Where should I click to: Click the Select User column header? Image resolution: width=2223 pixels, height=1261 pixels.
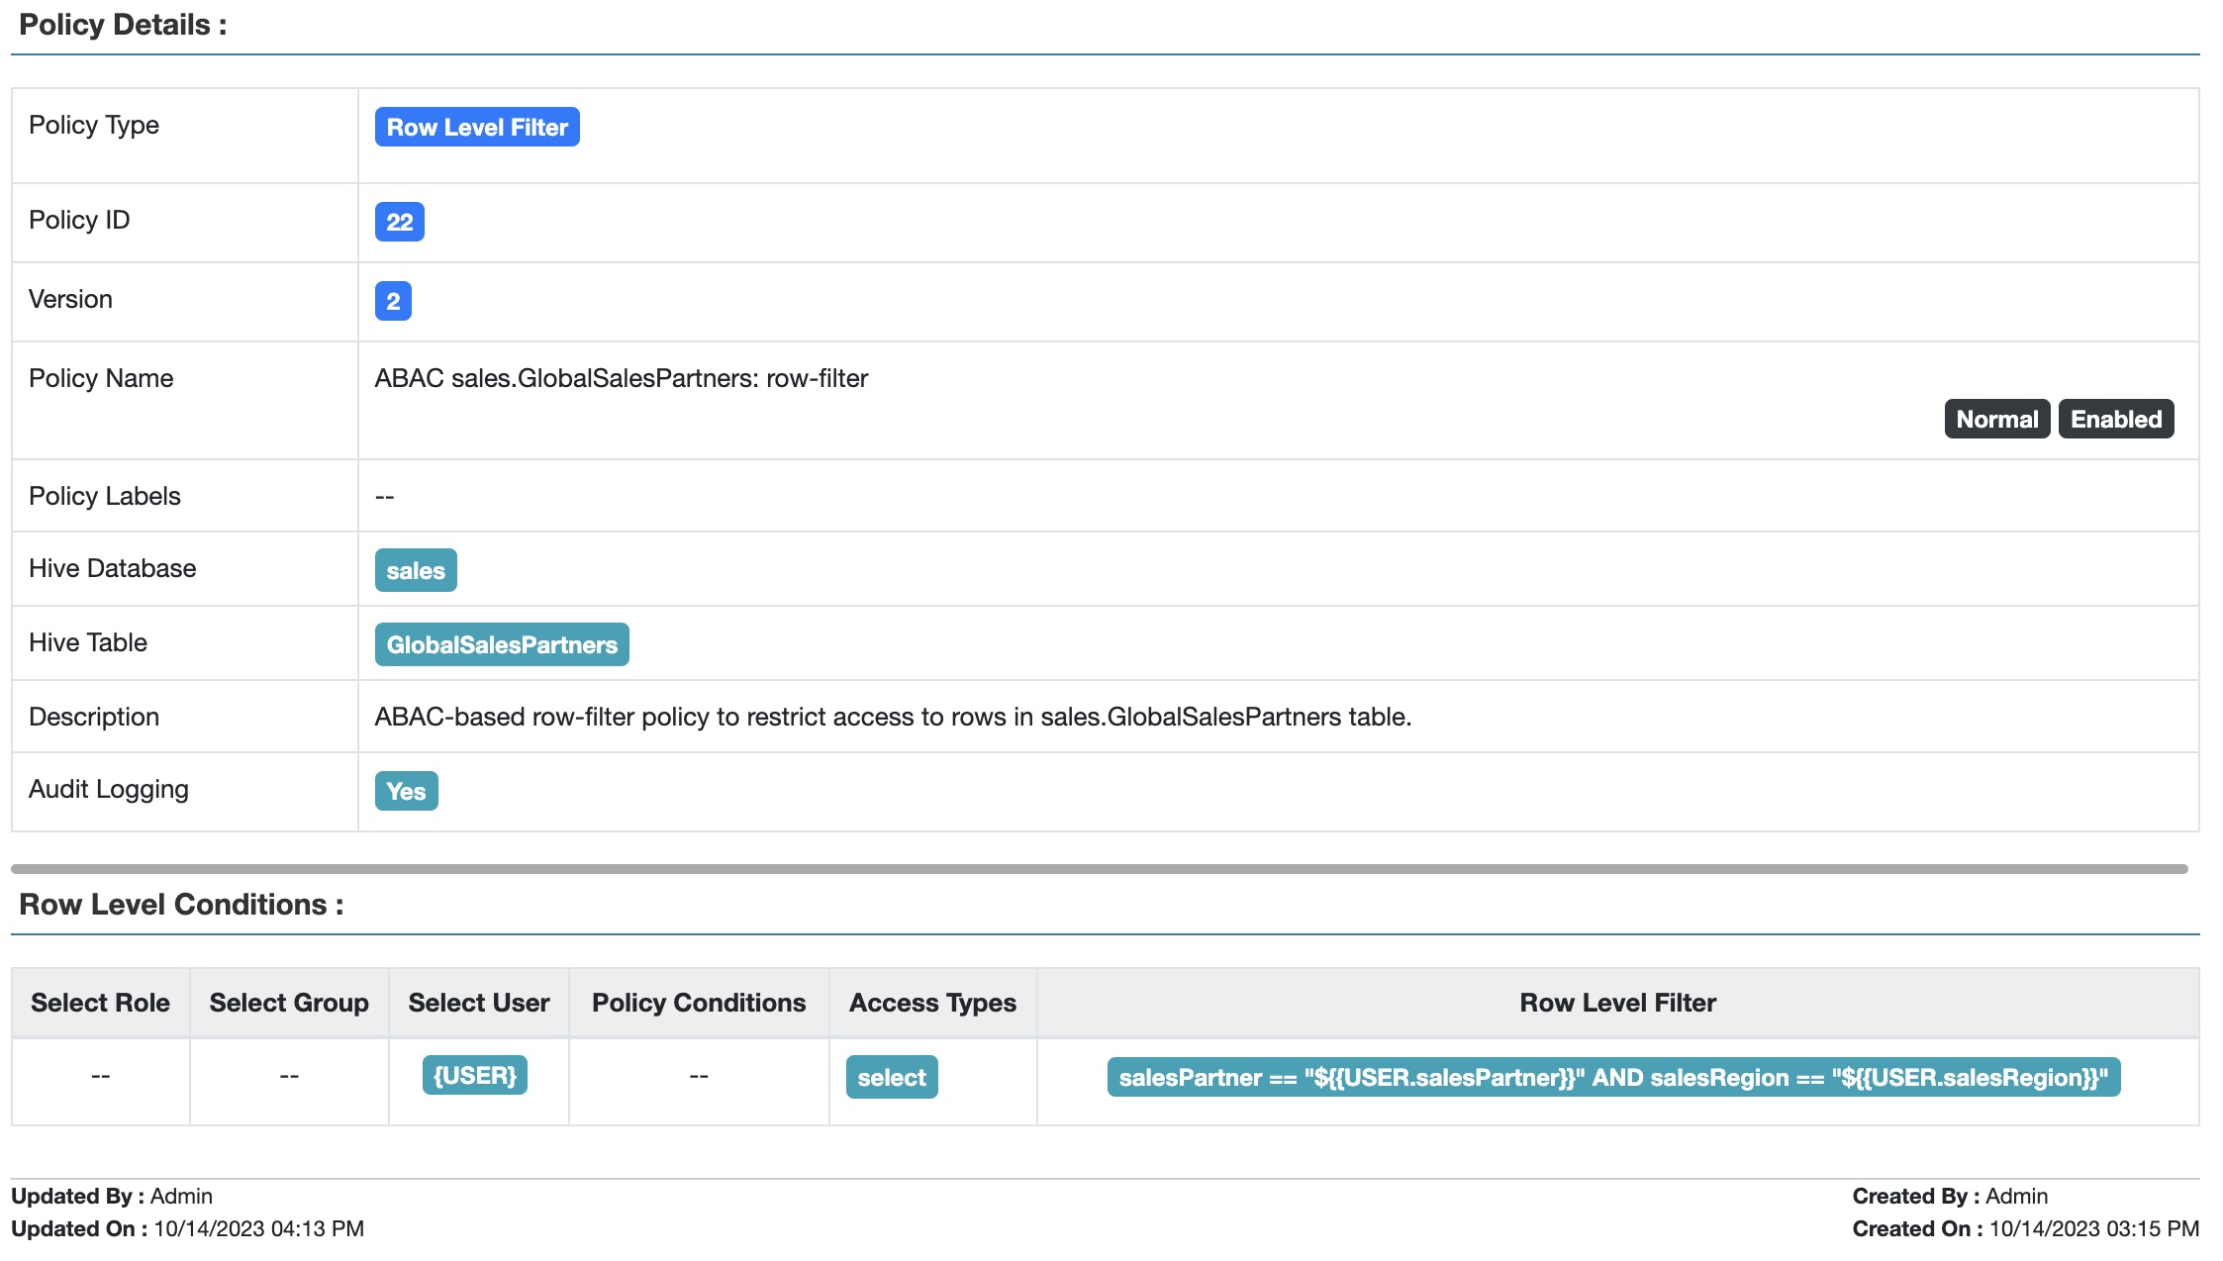coord(478,1003)
